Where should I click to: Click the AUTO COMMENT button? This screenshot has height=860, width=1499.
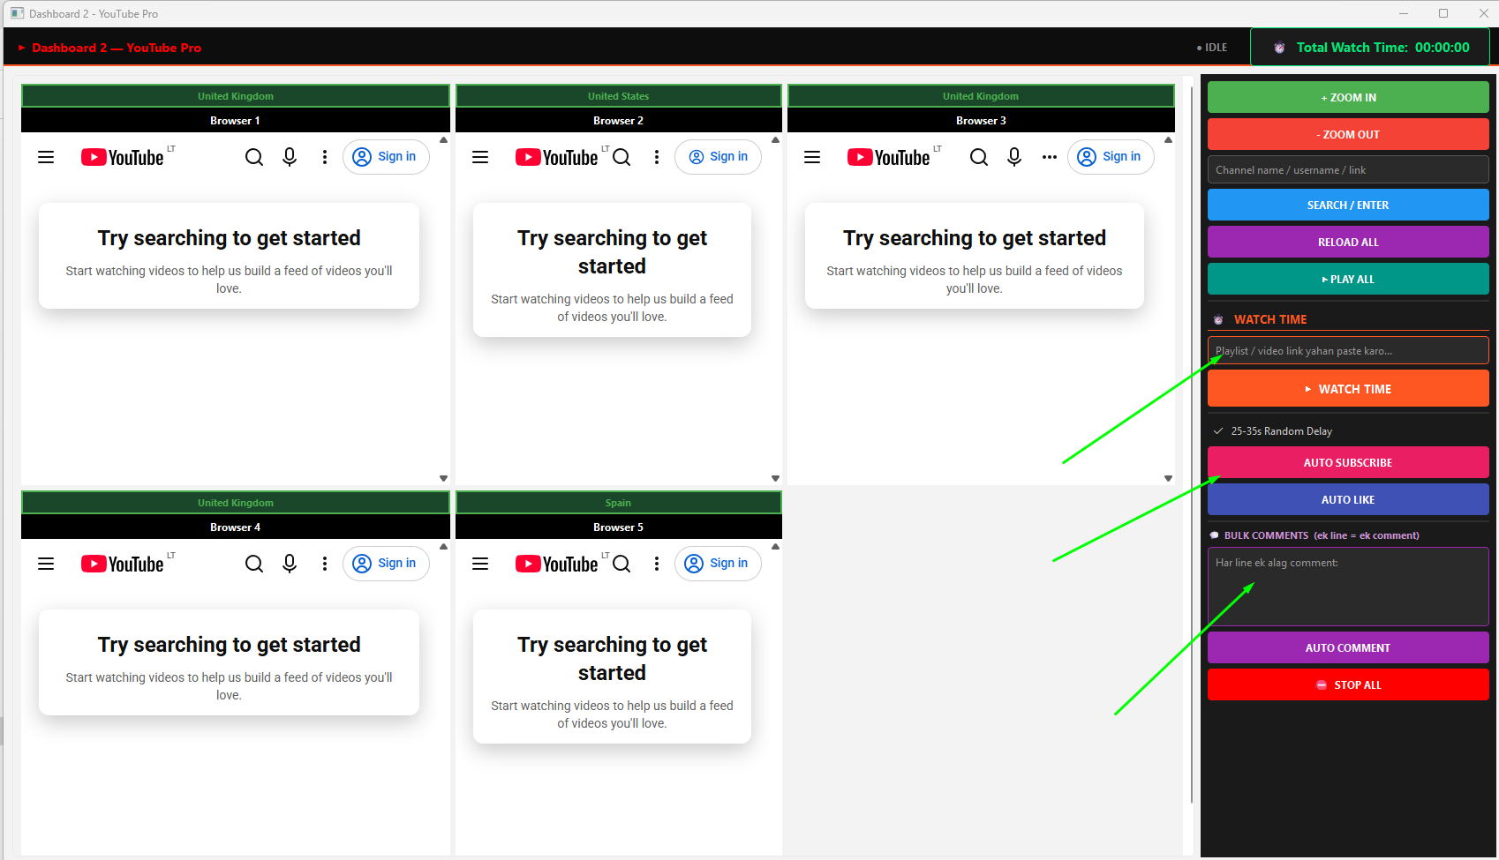point(1348,647)
